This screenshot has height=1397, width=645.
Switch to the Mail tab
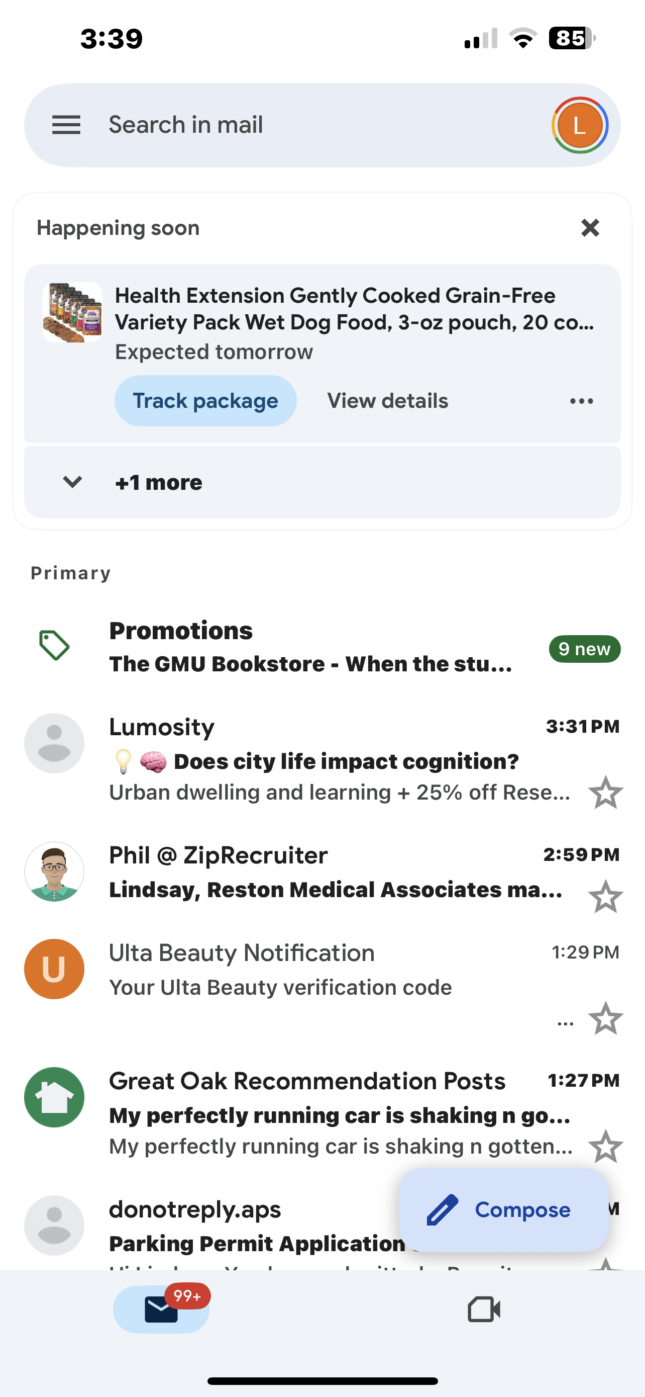[161, 1309]
